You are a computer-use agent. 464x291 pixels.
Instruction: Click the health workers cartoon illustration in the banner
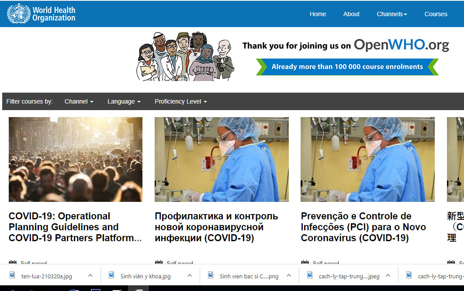[x=185, y=56]
